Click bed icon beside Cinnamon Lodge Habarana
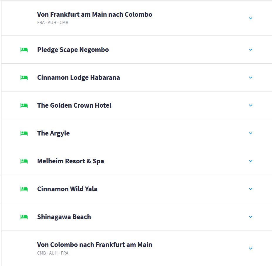 point(24,78)
